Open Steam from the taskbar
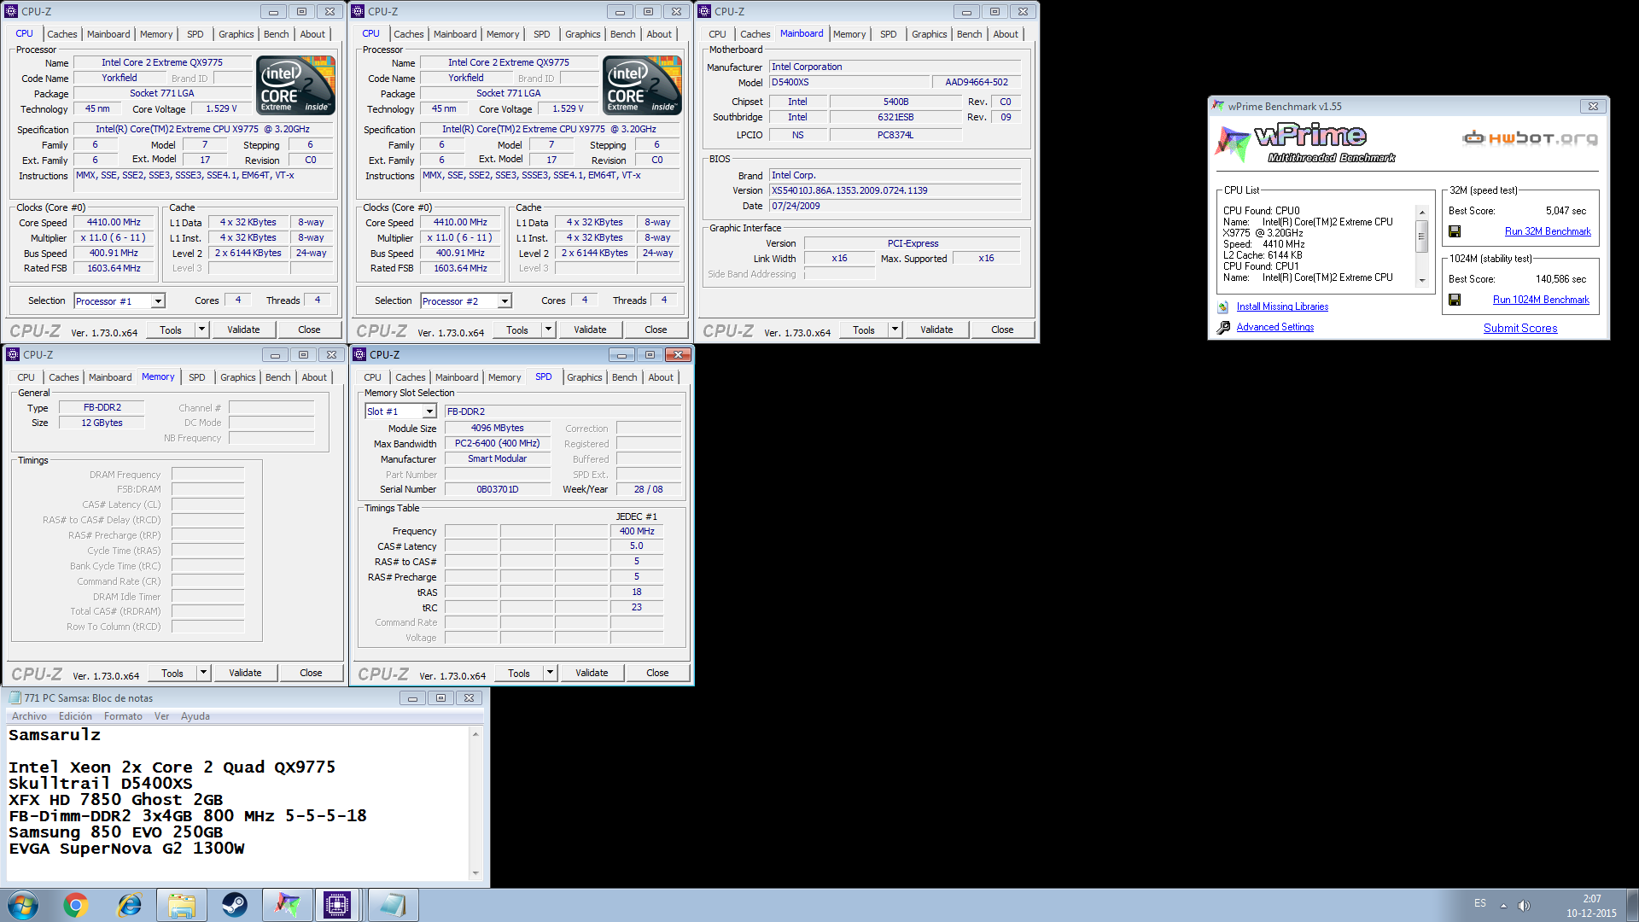Image resolution: width=1639 pixels, height=922 pixels. pos(235,905)
